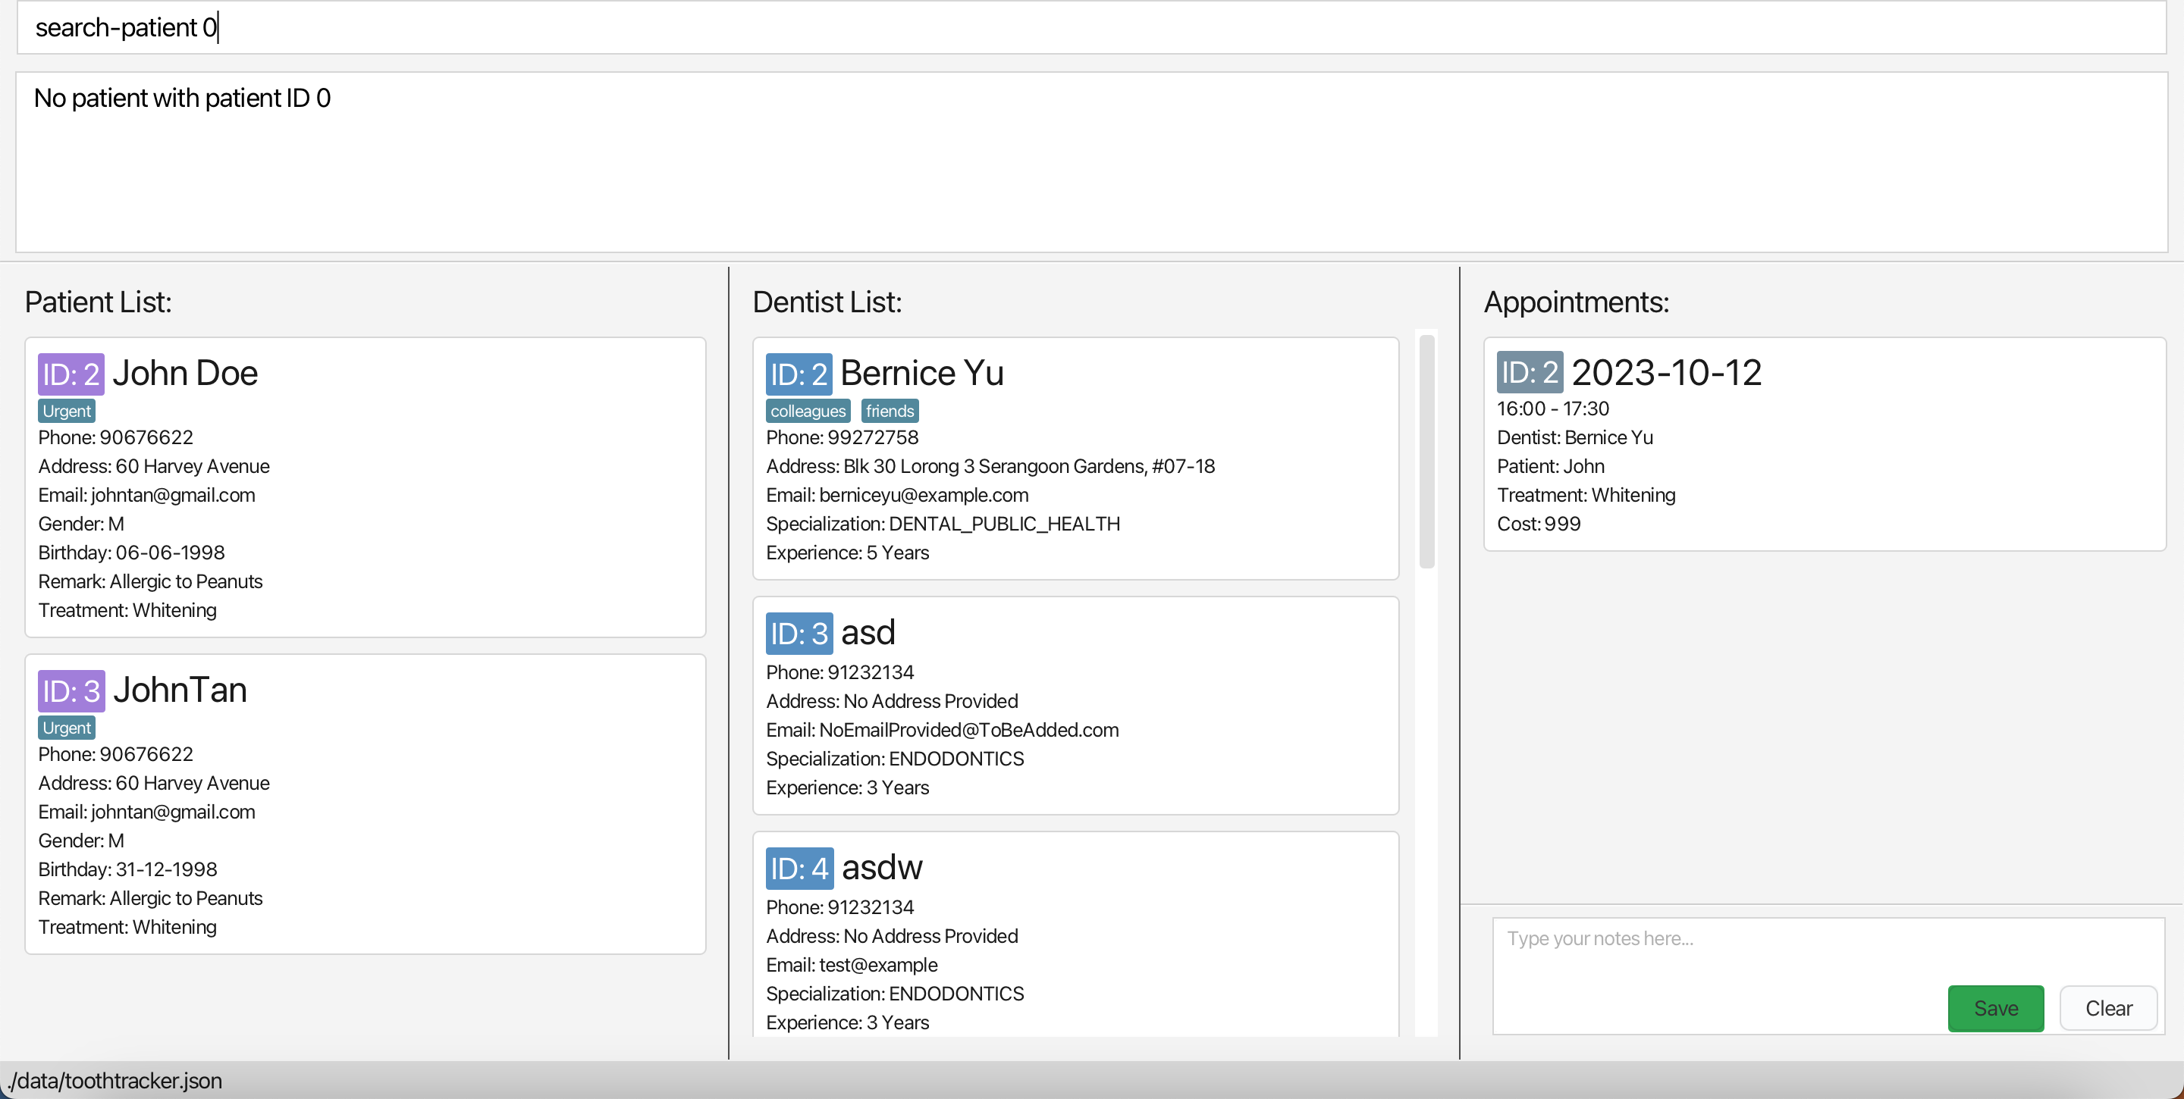Click the command input box
This screenshot has width=2184, height=1099.
pyautogui.click(x=1091, y=27)
